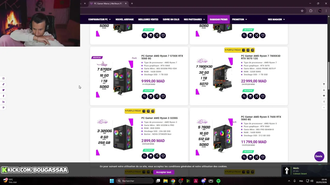
Task: Expand the Nos Magasin dropdown
Action: 276,20
